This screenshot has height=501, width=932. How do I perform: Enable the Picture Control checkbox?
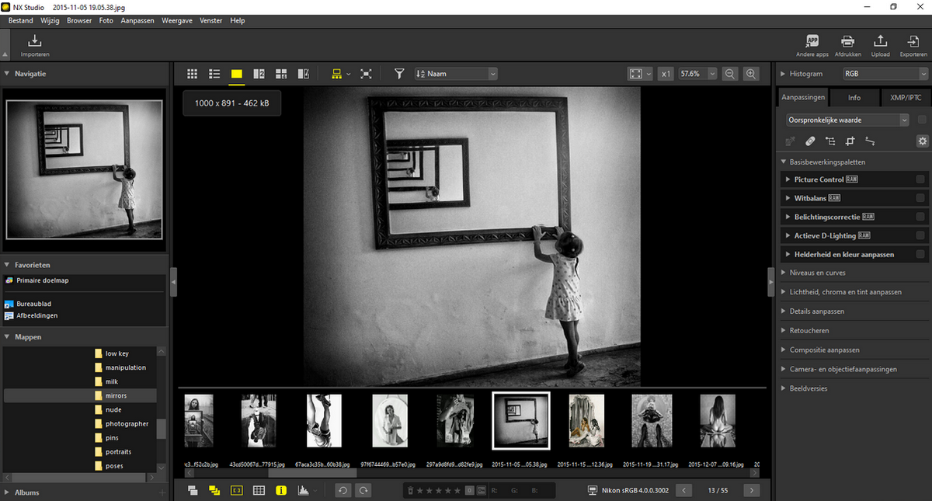[920, 179]
